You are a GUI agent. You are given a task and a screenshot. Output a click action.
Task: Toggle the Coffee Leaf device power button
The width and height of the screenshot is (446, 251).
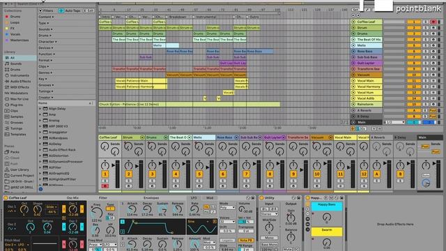pyautogui.click(x=6, y=198)
